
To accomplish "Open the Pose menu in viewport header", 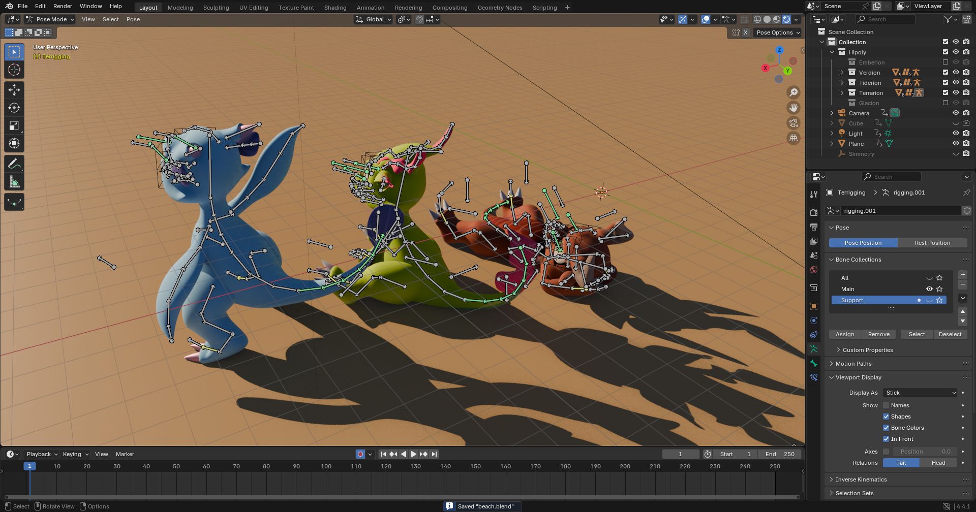I will click(133, 19).
